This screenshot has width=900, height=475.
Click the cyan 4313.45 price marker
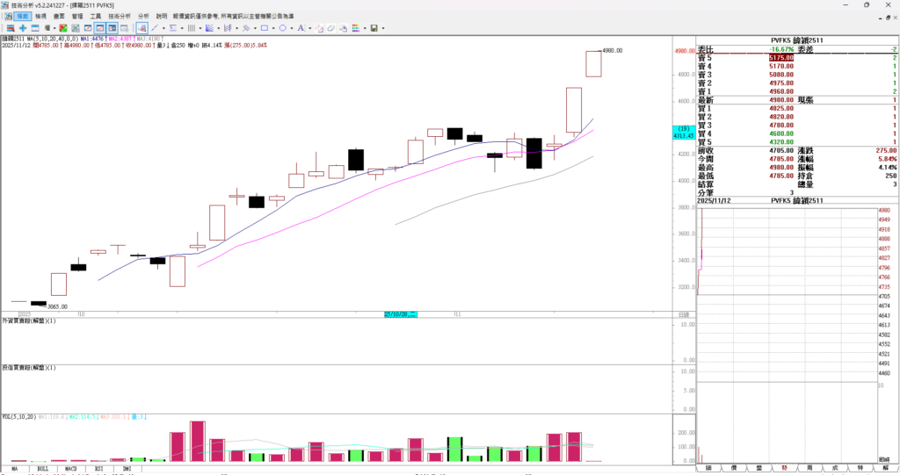(x=683, y=136)
